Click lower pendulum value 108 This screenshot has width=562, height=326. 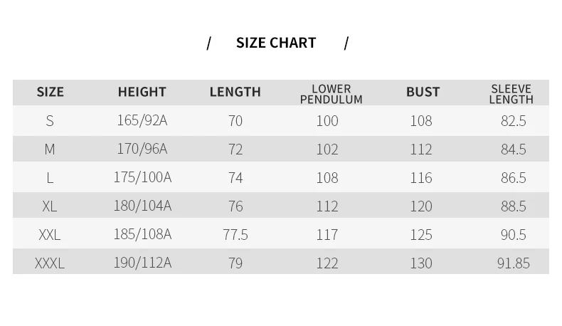327,178
